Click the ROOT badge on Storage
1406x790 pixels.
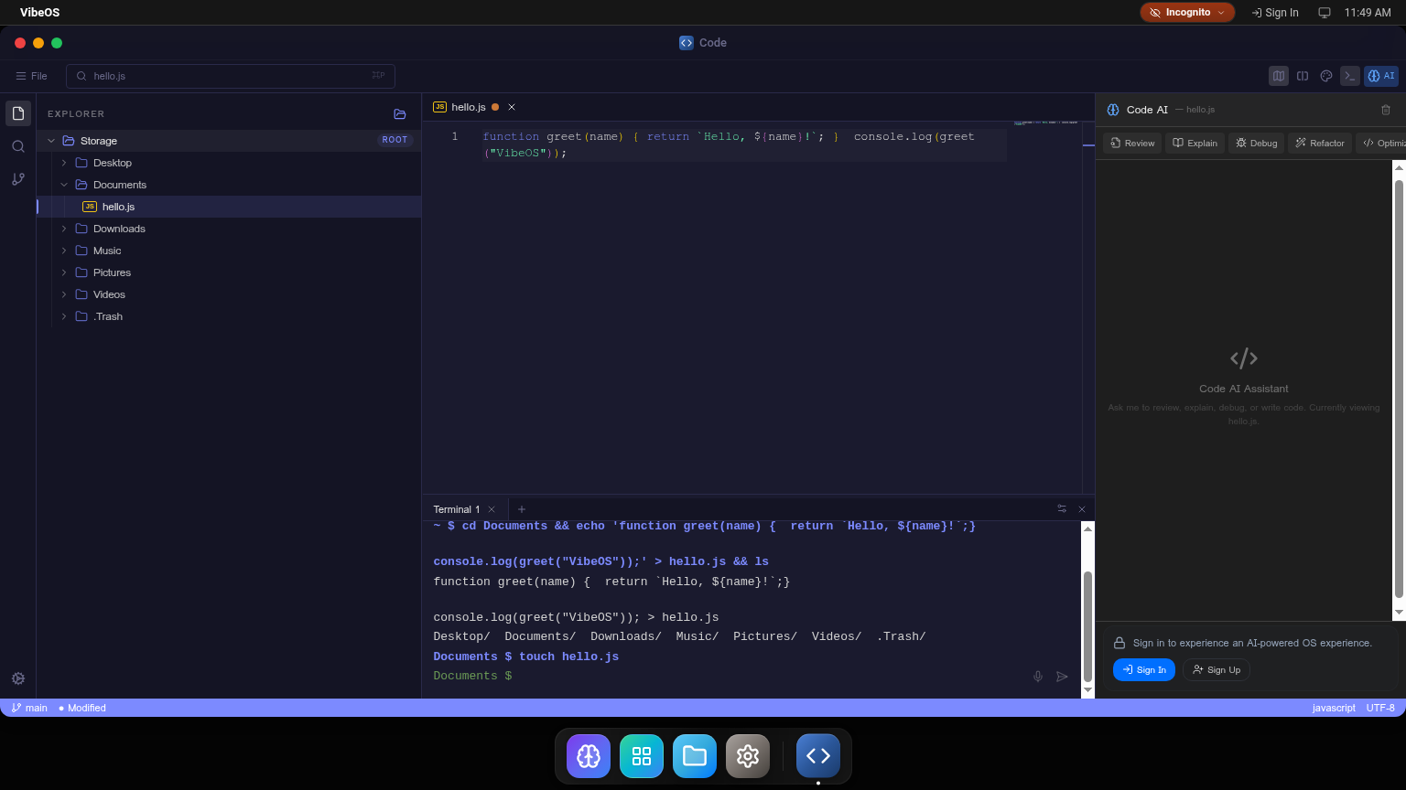[395, 140]
